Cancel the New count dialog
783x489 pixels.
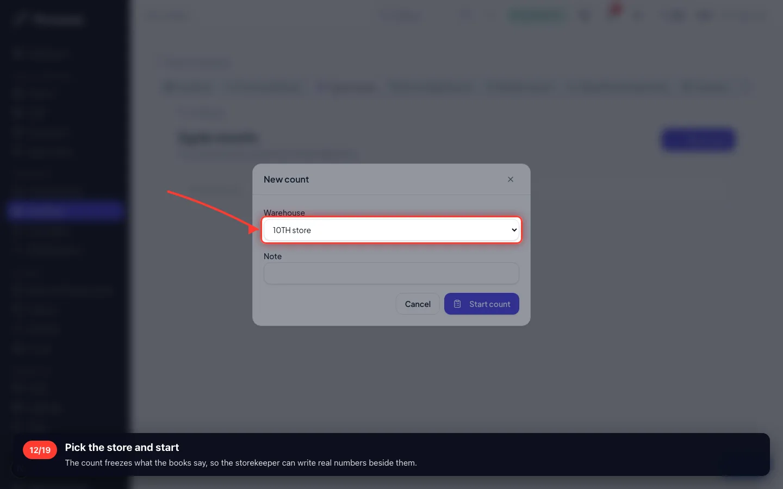click(x=418, y=304)
